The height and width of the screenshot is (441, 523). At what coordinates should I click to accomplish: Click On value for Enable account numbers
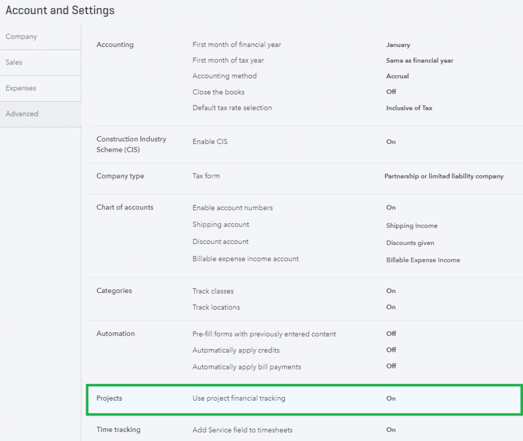[391, 207]
